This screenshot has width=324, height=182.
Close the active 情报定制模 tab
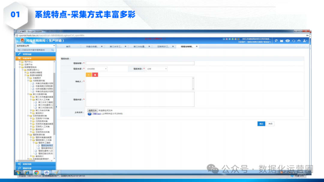click(x=197, y=46)
